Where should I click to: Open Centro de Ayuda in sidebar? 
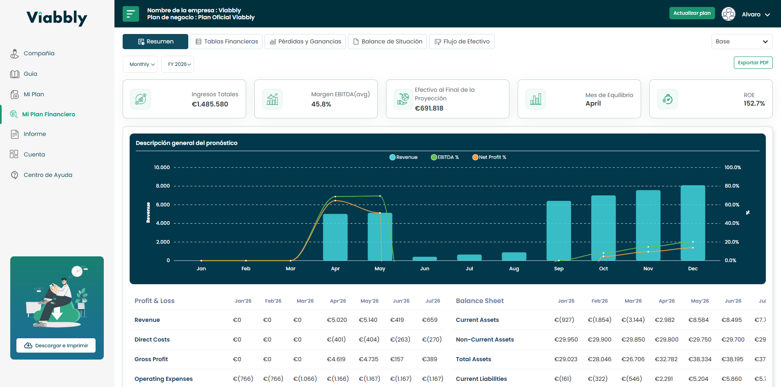(48, 175)
